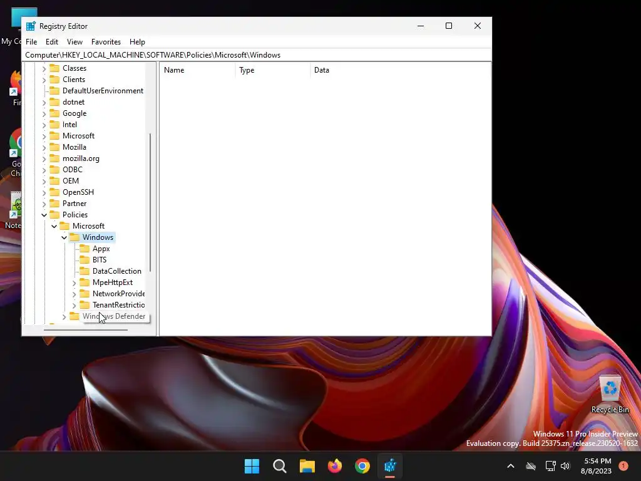Click the registry path address bar
This screenshot has width=641, height=481.
click(257, 55)
